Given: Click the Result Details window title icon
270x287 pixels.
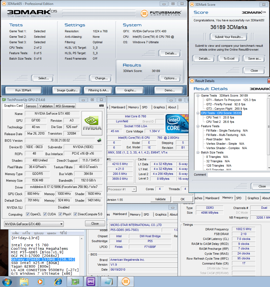Looking at the screenshot, I should 192,81.
